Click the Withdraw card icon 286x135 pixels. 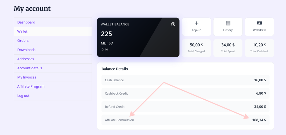[259, 23]
